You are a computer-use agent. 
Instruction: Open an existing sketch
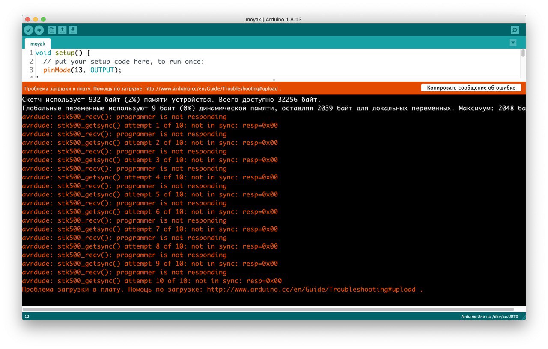coord(63,30)
